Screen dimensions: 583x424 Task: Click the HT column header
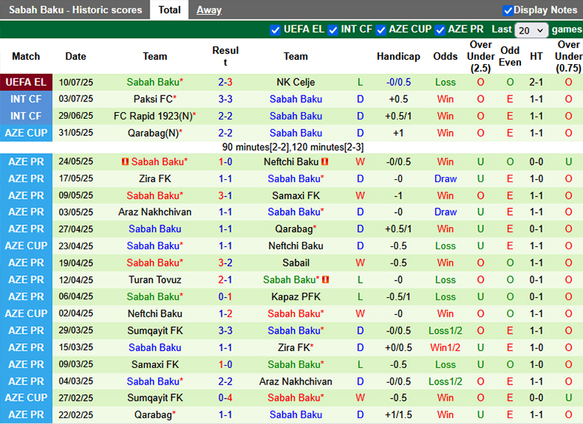(x=536, y=57)
